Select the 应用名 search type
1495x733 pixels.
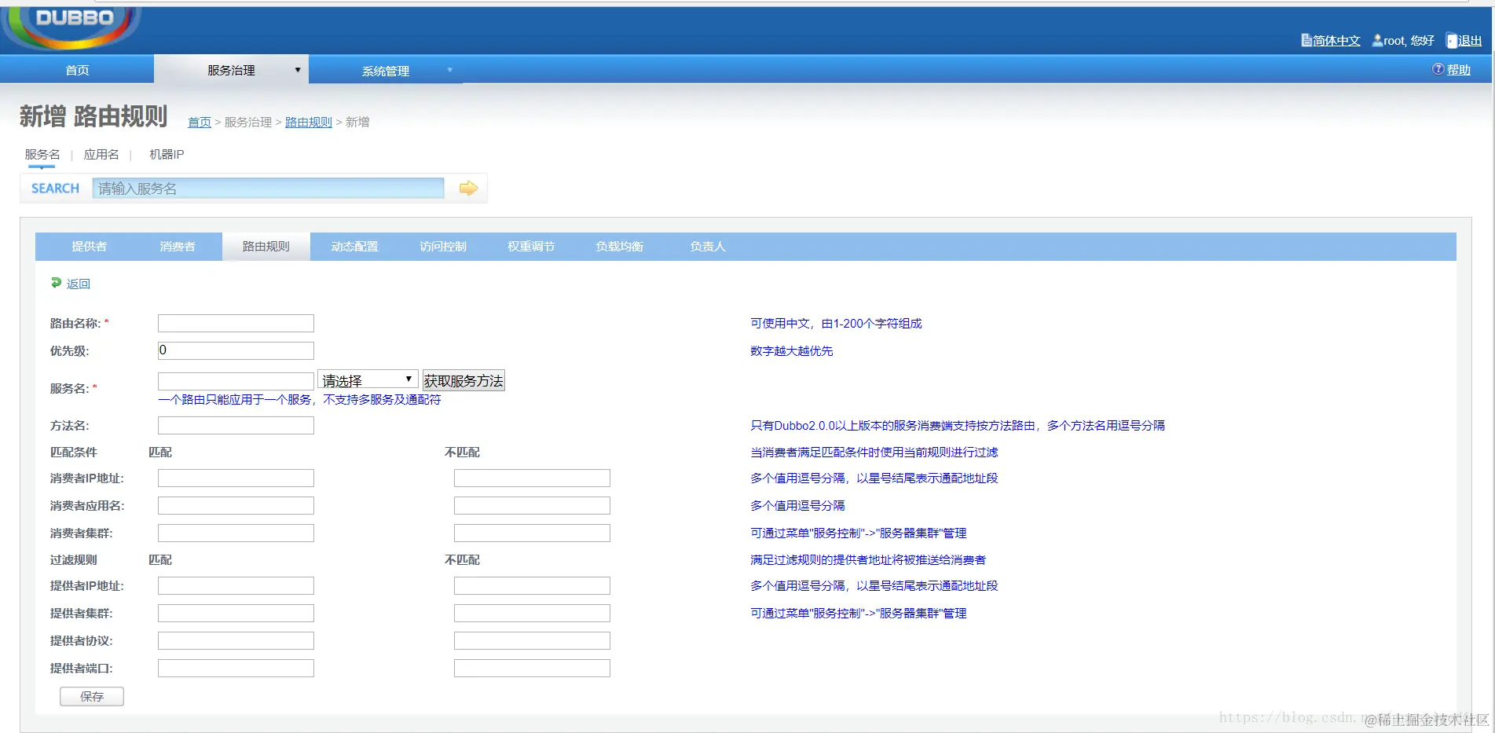(101, 155)
